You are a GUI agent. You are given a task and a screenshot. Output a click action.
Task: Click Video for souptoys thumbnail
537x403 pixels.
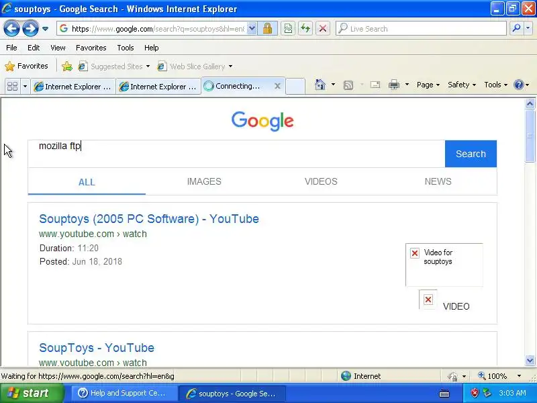[444, 265]
